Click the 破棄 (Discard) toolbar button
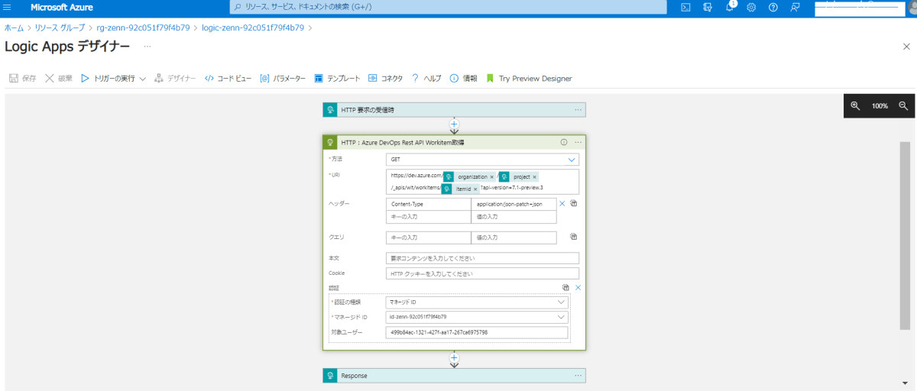Viewport: 917px width, 391px height. pyautogui.click(x=59, y=78)
